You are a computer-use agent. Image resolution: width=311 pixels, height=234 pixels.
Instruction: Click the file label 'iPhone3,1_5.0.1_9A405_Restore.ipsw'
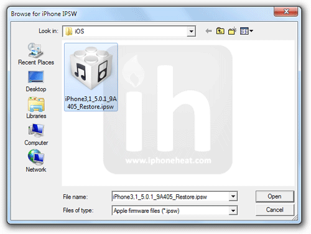pyautogui.click(x=91, y=102)
